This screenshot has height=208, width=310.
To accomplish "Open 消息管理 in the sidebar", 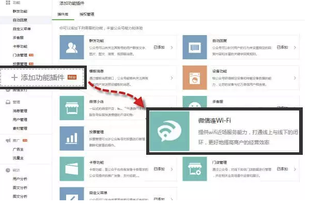I will 20,111.
